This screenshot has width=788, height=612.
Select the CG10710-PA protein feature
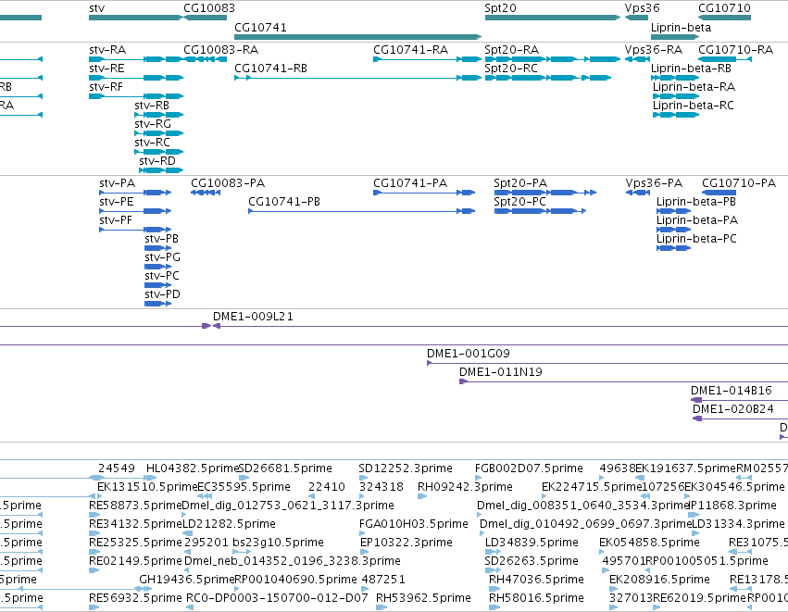point(719,193)
